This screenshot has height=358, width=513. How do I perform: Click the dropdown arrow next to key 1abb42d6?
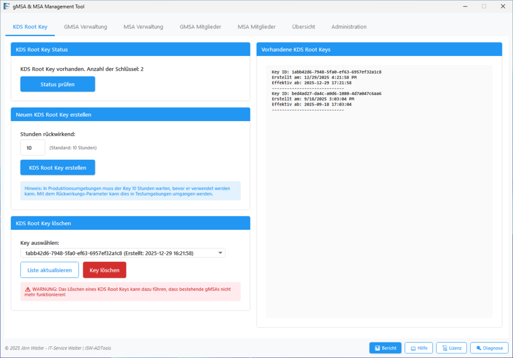pyautogui.click(x=220, y=253)
